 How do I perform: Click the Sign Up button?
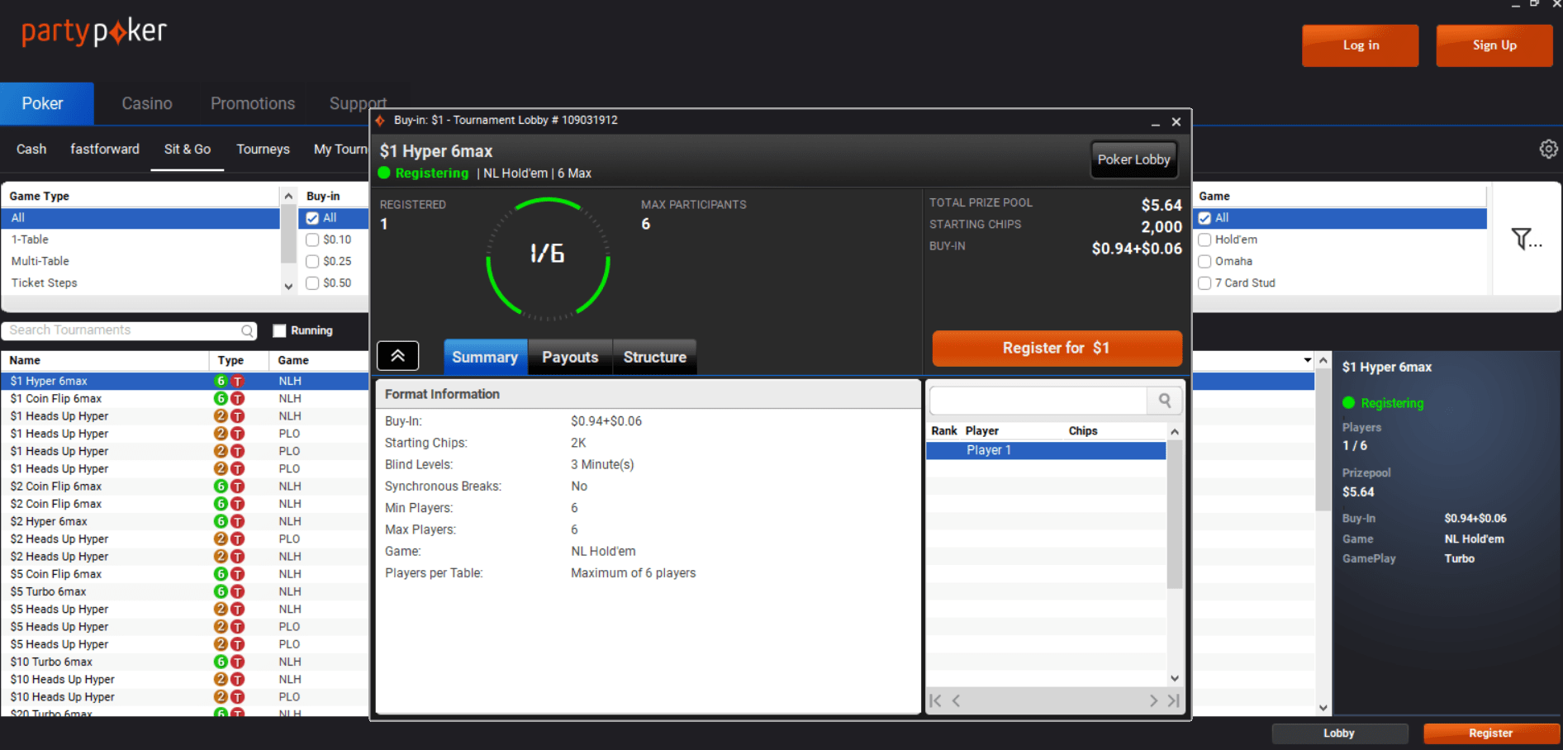click(1494, 45)
